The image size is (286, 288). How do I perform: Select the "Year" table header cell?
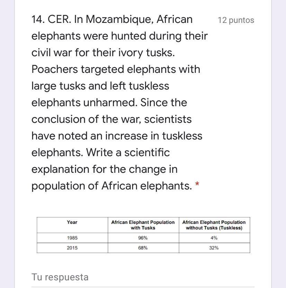[72, 222]
